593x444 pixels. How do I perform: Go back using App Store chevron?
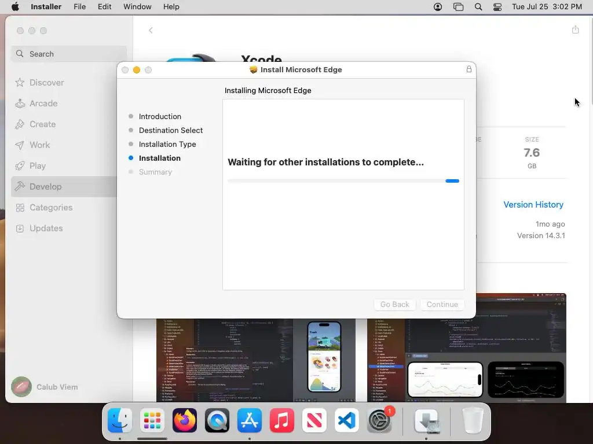tap(151, 30)
